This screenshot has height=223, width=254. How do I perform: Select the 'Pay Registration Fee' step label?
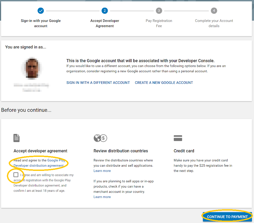[159, 23]
